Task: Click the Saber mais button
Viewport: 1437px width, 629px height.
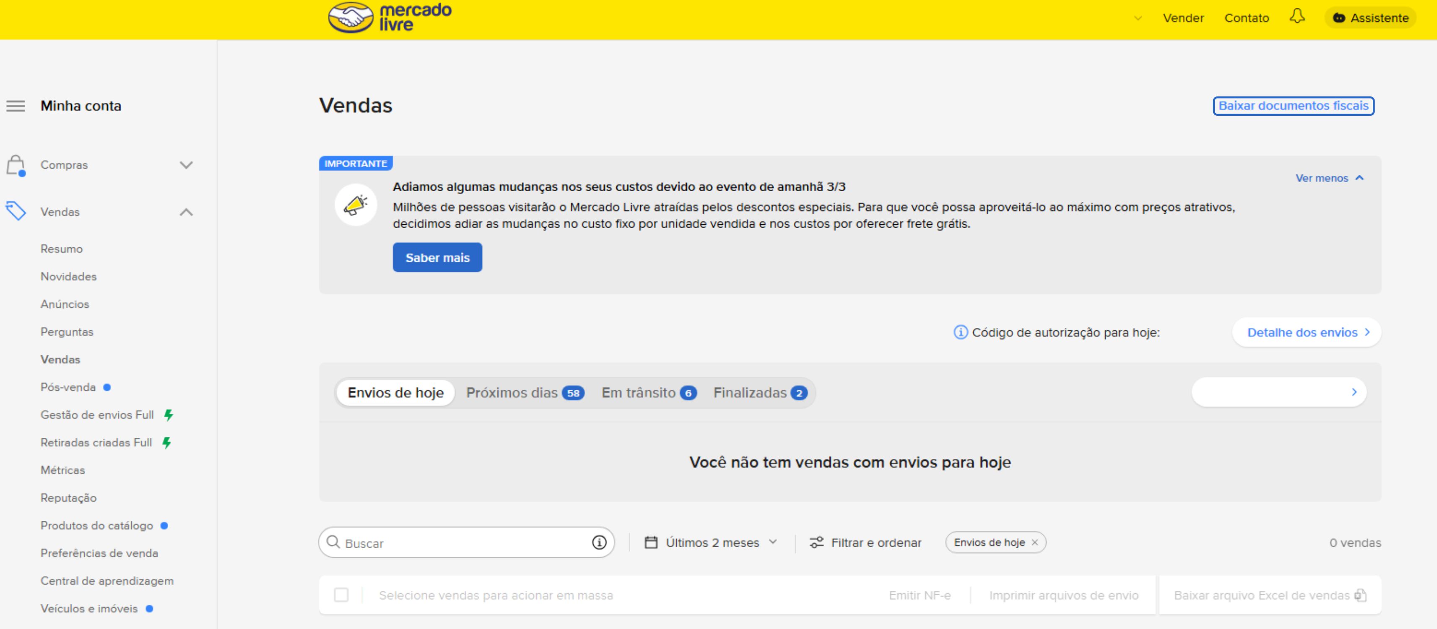Action: coord(437,257)
